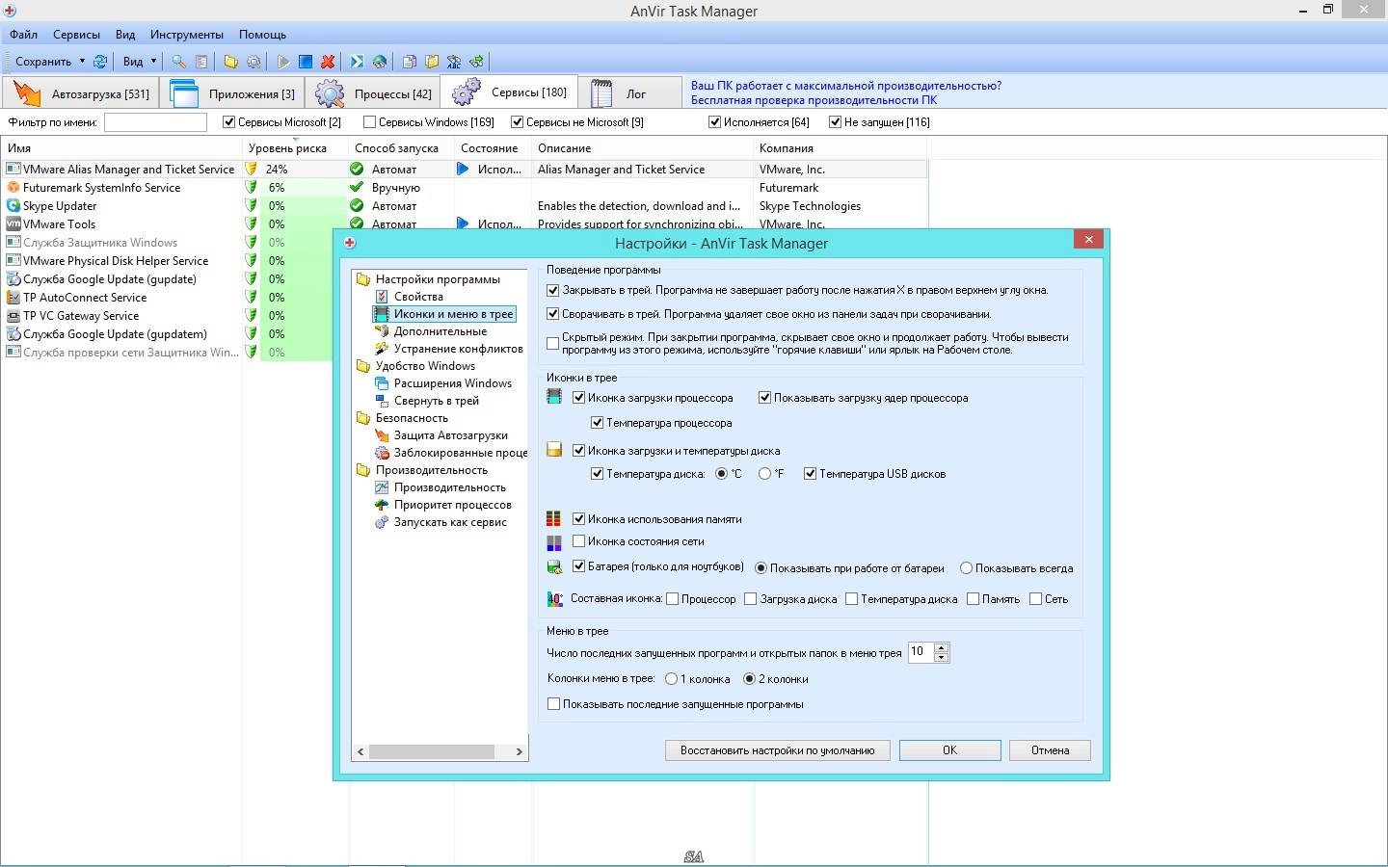
Task: Check "Показывать последние запущенные программы"
Action: point(553,704)
